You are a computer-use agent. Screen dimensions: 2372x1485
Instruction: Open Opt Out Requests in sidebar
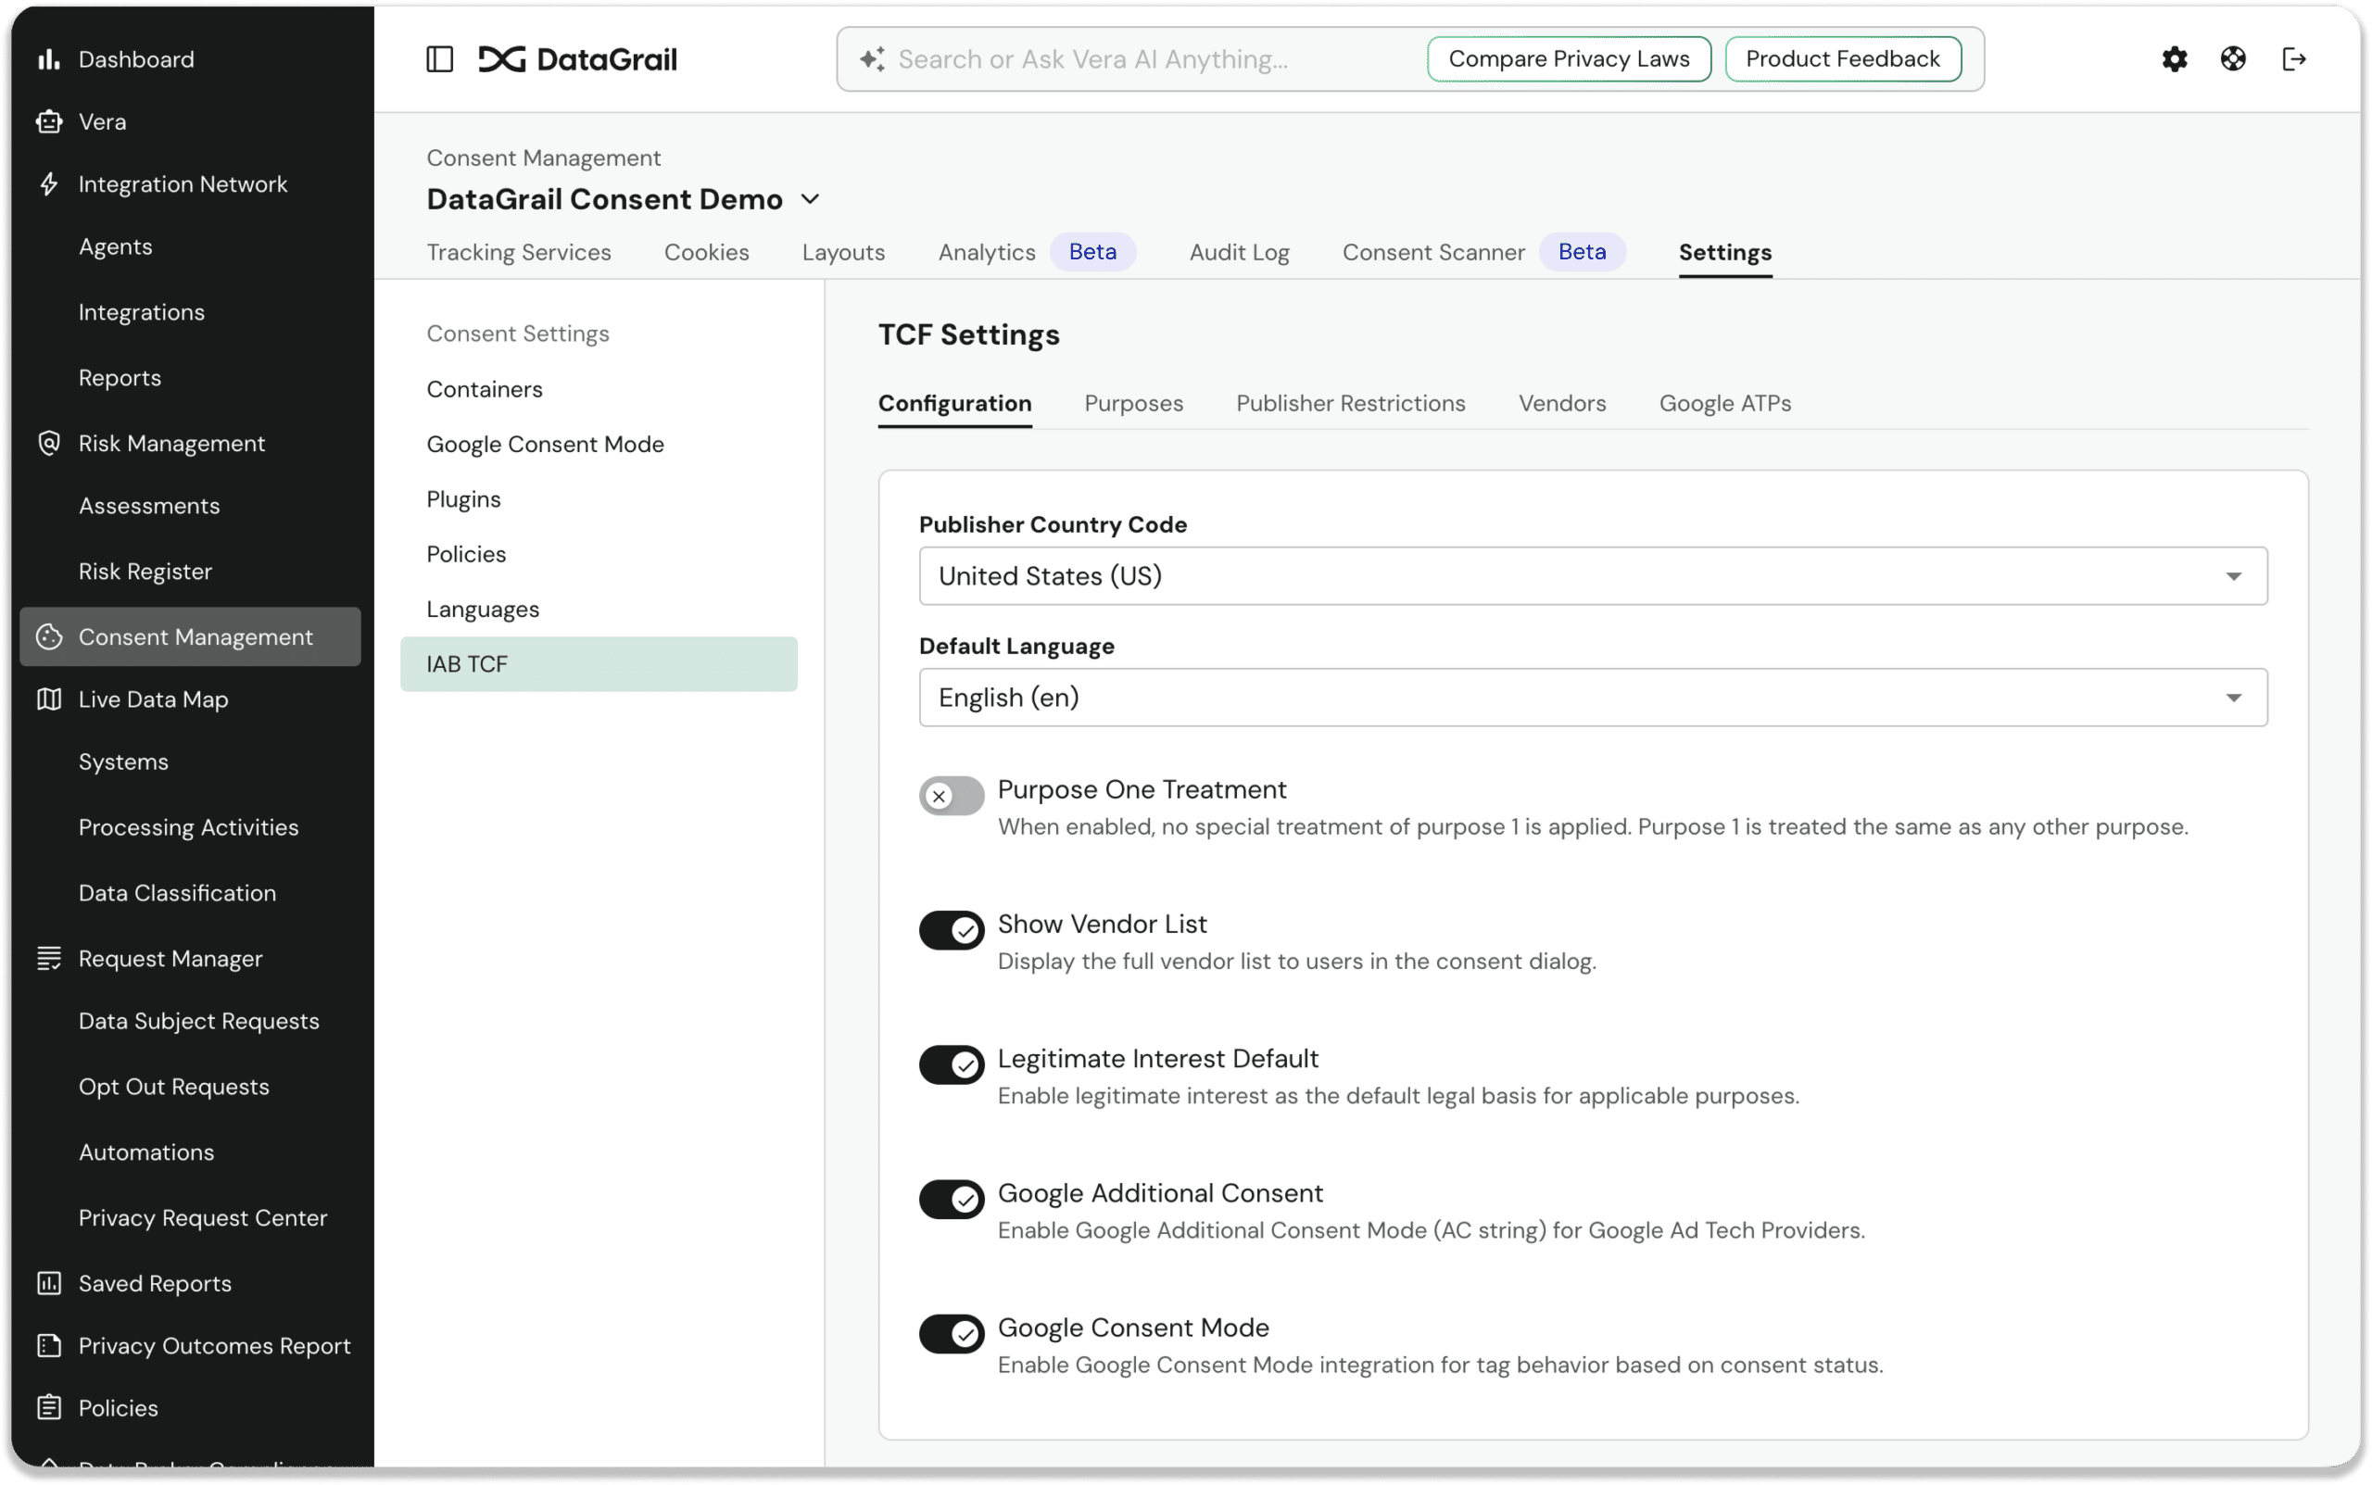[x=174, y=1088]
